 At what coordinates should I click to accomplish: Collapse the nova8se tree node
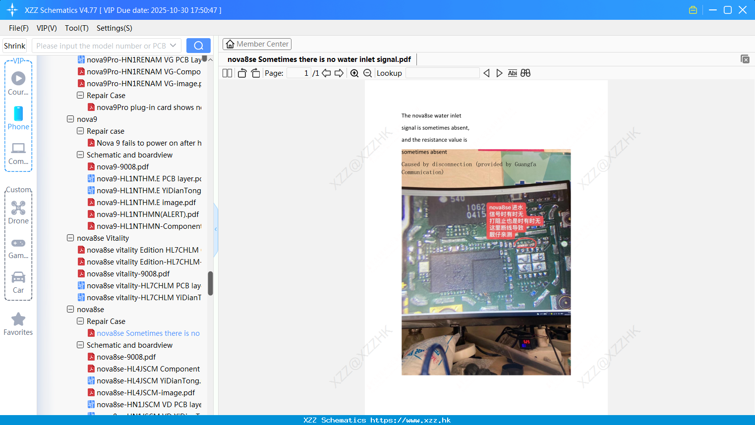(x=70, y=309)
